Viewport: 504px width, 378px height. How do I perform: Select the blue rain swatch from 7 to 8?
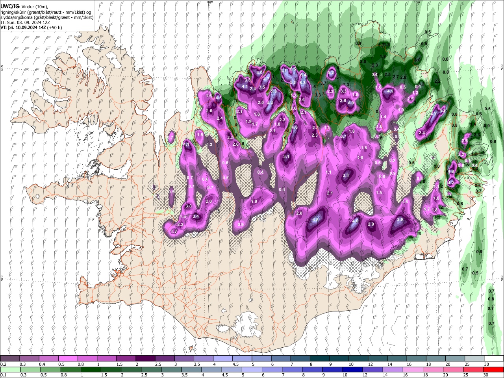coord(292,369)
